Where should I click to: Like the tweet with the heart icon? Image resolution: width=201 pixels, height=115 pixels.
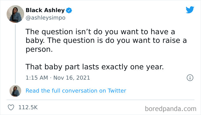pyautogui.click(x=11, y=108)
